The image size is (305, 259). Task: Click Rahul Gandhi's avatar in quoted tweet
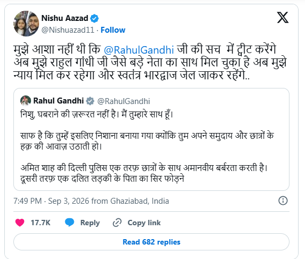[x=26, y=101]
